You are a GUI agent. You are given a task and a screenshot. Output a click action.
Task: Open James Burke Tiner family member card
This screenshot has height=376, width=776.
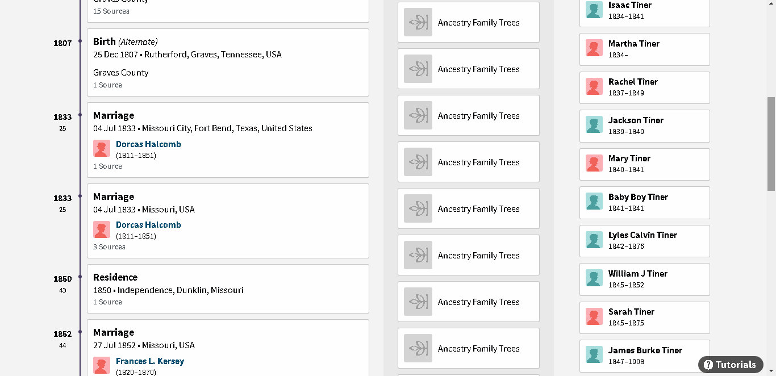coord(645,355)
